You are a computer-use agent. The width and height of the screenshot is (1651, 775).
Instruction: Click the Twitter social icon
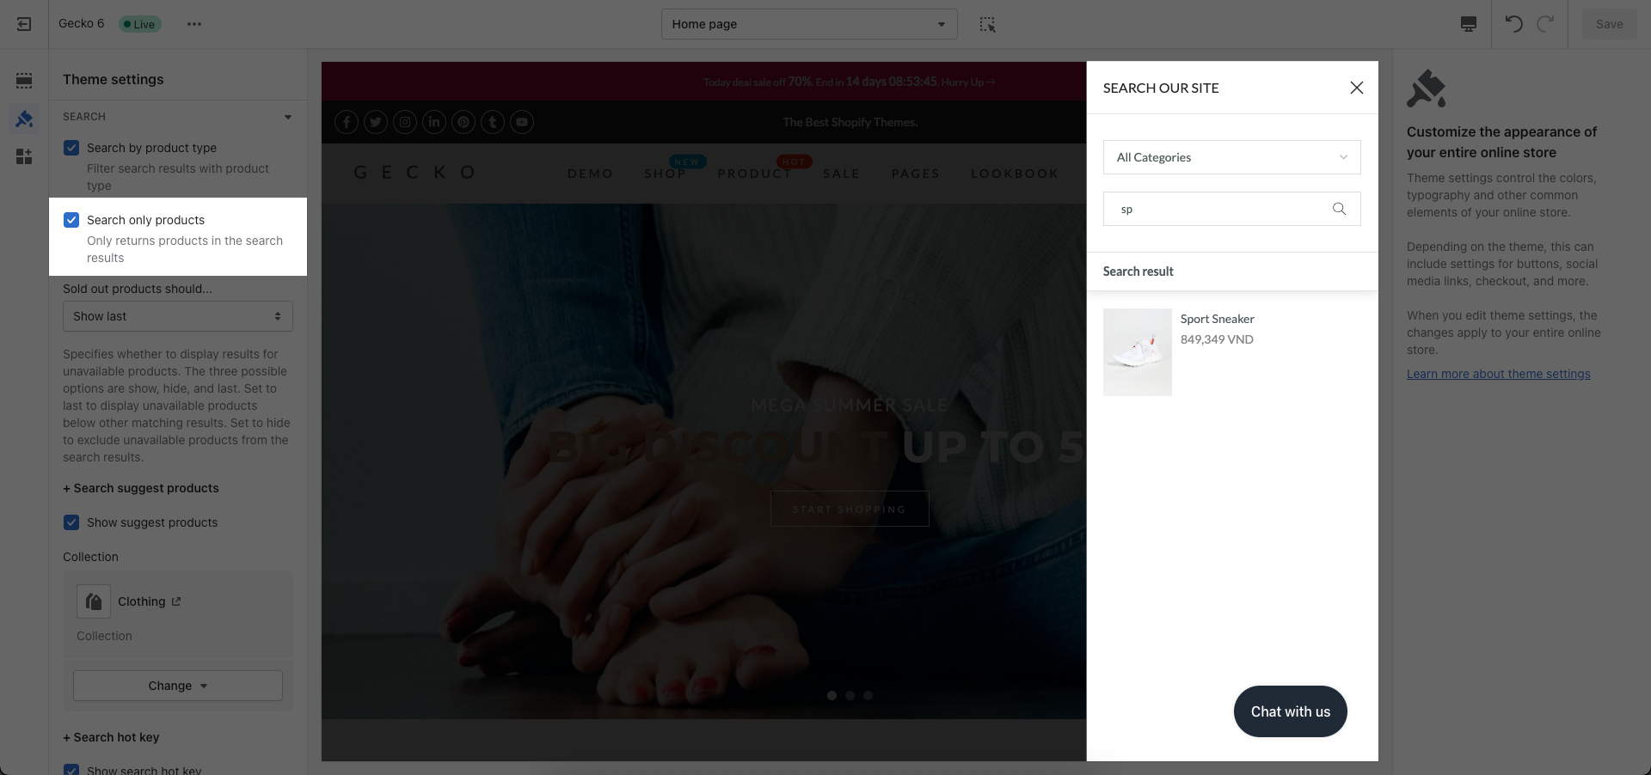click(376, 122)
